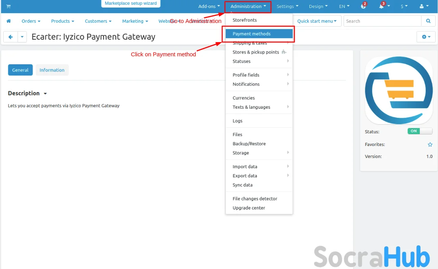Open the Design top menu
Screen dimensions: 438x269
click(x=318, y=6)
